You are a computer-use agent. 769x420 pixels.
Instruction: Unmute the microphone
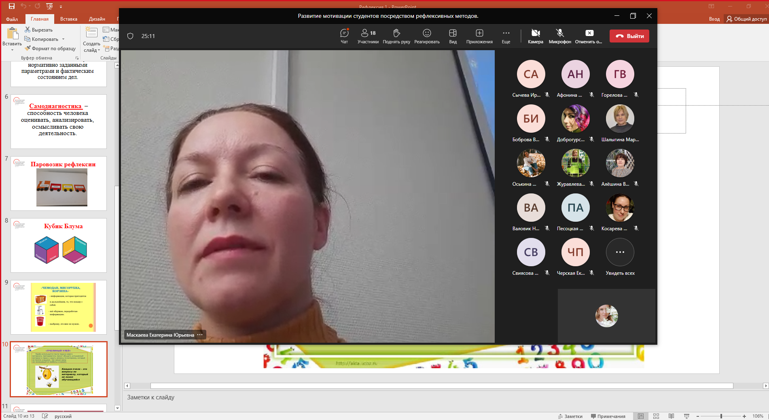click(560, 36)
